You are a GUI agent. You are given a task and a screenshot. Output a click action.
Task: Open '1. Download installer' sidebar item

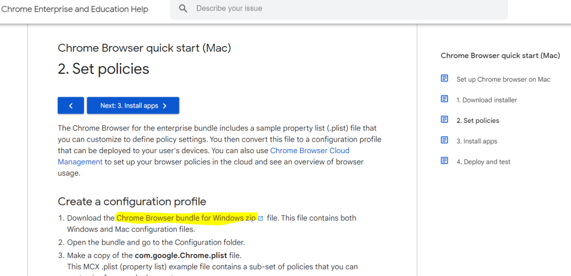click(x=487, y=100)
